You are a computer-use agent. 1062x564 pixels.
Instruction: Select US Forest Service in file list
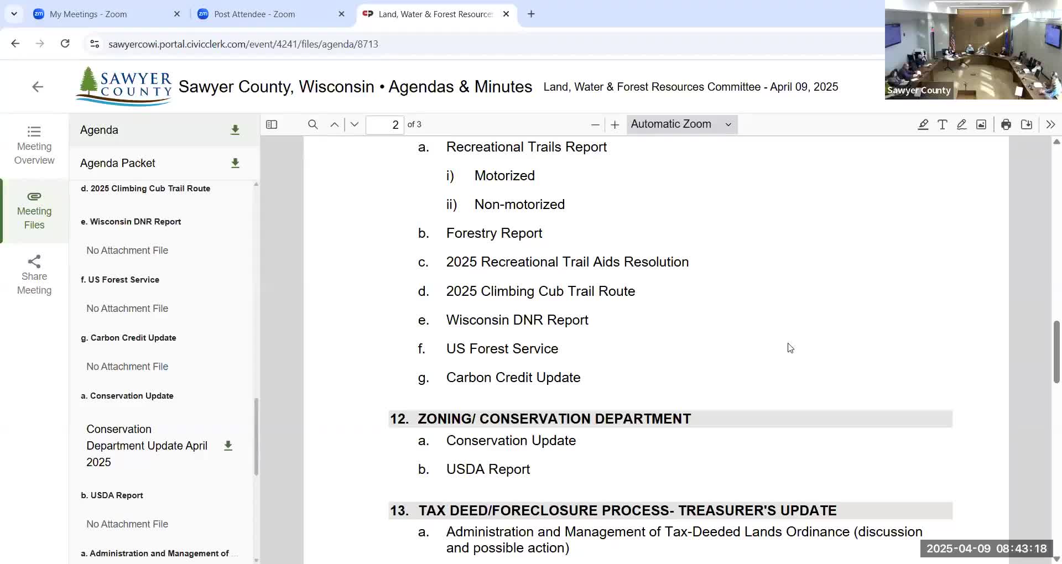[120, 280]
